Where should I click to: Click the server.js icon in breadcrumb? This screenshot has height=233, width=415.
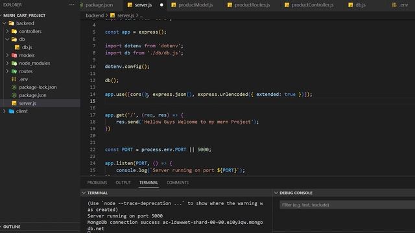pyautogui.click(x=112, y=16)
